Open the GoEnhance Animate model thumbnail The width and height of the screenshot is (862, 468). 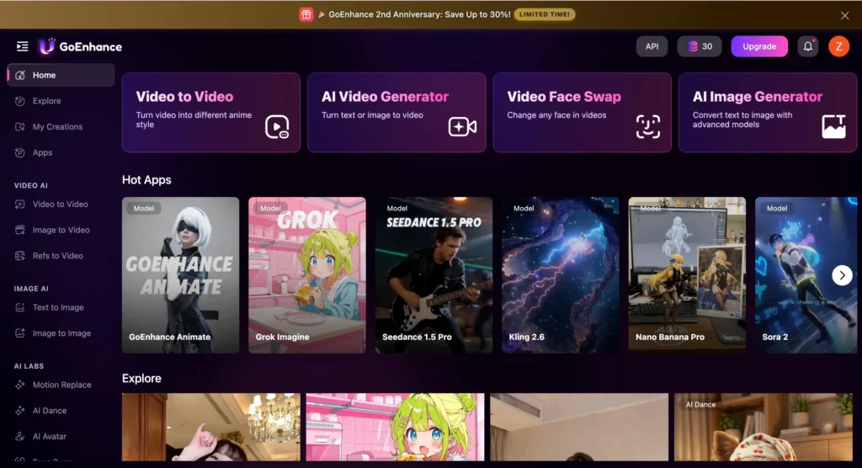pos(180,275)
